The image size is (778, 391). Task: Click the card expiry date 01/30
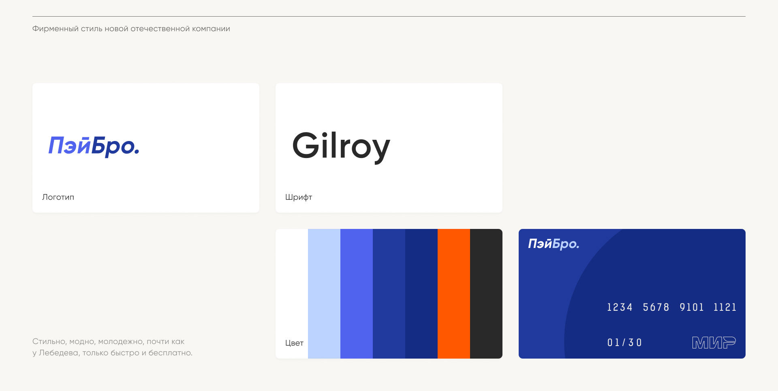click(x=624, y=343)
